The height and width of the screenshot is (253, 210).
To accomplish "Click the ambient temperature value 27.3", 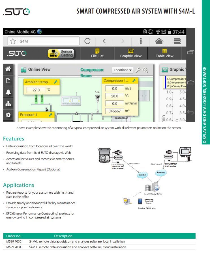I will pyautogui.click(x=36, y=90).
